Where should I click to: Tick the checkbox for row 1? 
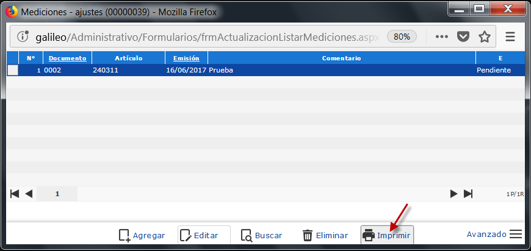tap(13, 70)
